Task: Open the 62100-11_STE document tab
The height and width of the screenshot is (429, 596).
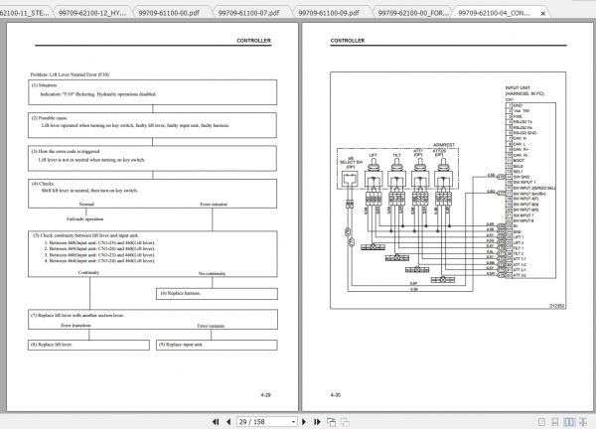Action: click(x=24, y=13)
